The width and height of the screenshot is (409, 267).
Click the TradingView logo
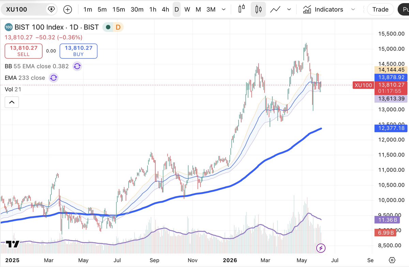click(x=13, y=244)
